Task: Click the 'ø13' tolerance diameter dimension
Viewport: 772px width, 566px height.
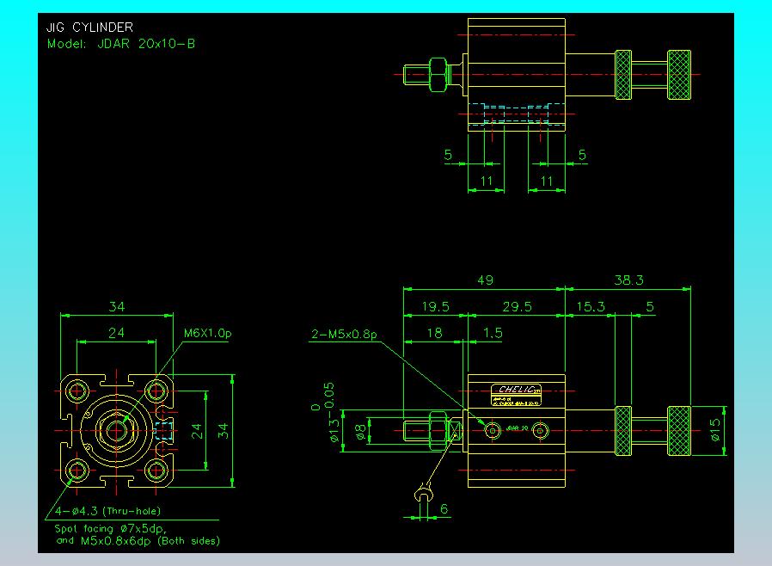Action: click(334, 430)
